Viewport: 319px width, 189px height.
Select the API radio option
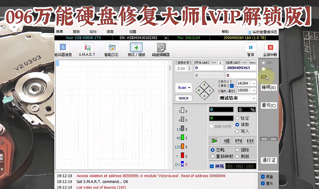264,63
